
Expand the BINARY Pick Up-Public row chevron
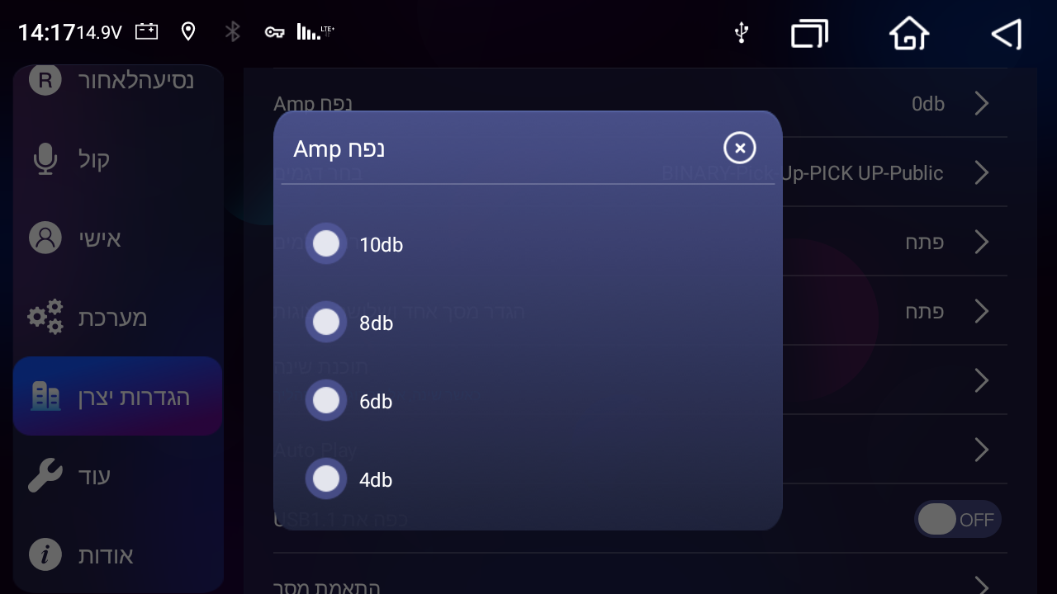(981, 173)
